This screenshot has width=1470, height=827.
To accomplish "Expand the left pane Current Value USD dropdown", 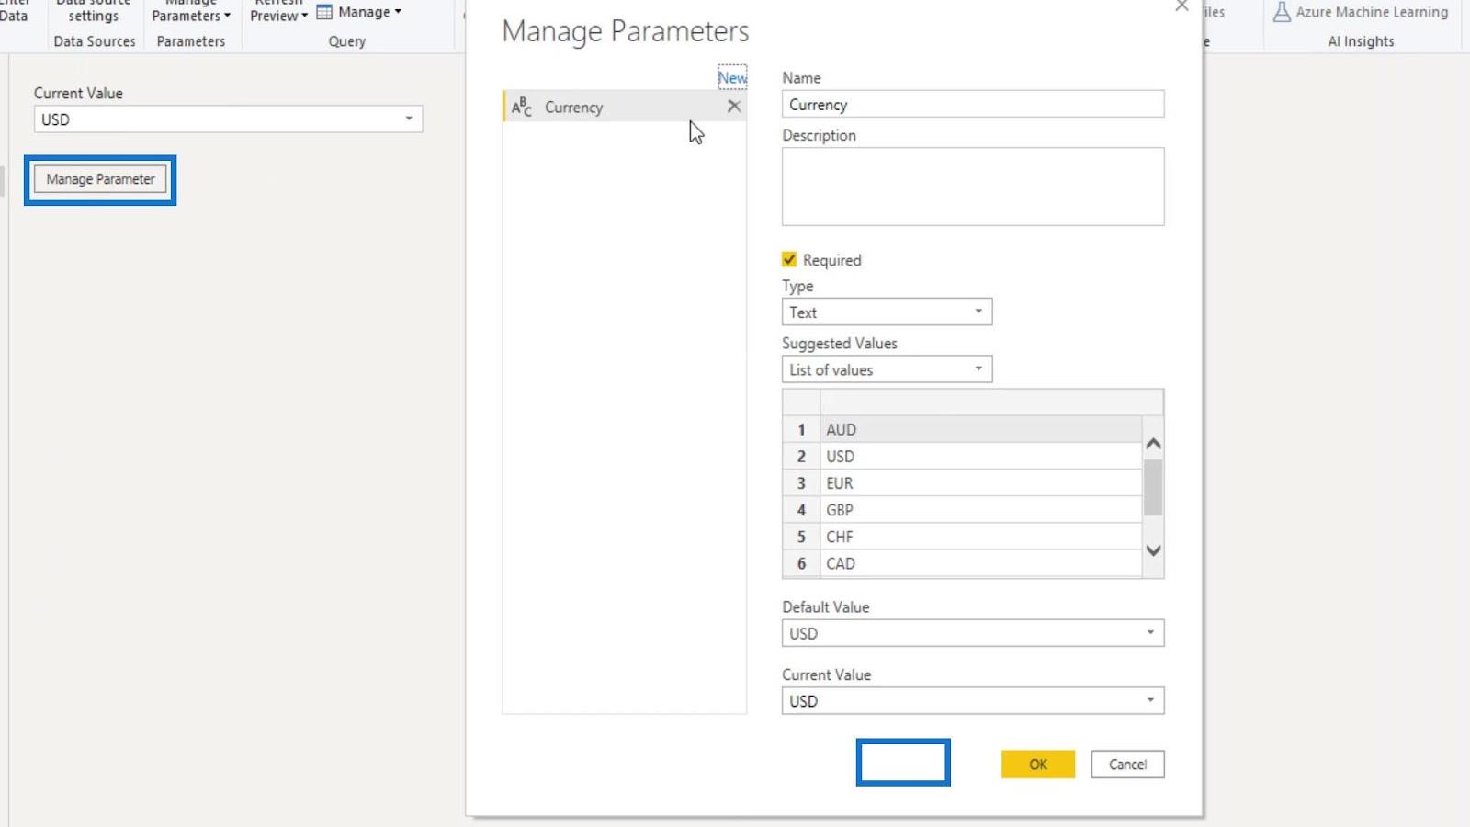I will click(x=228, y=119).
